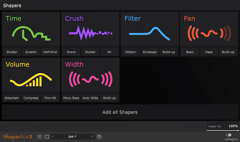The image size is (240, 142).
Task: Click the Time shaper title
Action: point(13,19)
